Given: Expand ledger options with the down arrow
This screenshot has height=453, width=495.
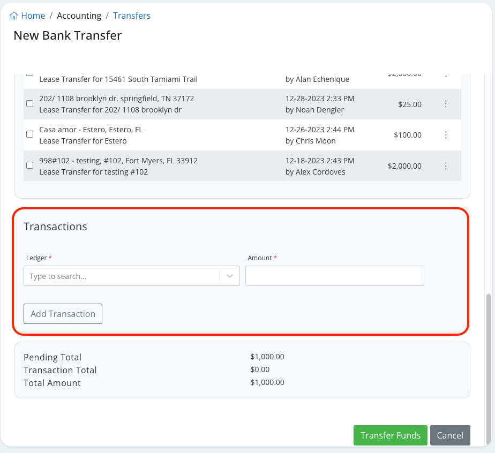Looking at the screenshot, I should [230, 275].
